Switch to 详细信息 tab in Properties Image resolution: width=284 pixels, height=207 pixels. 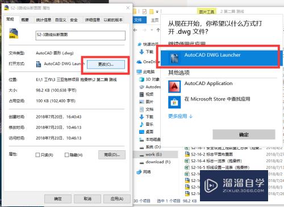click(x=92, y=20)
